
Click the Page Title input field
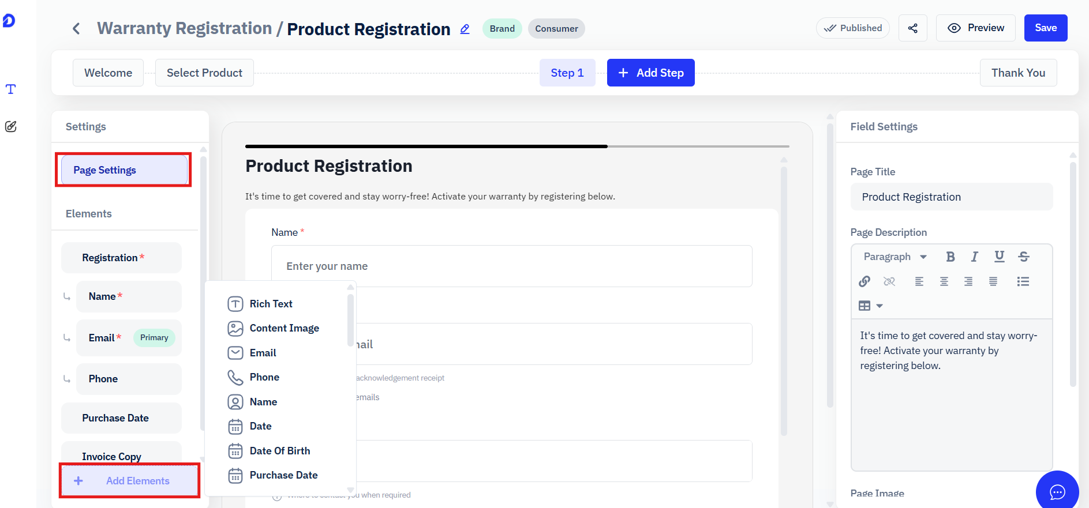click(952, 197)
